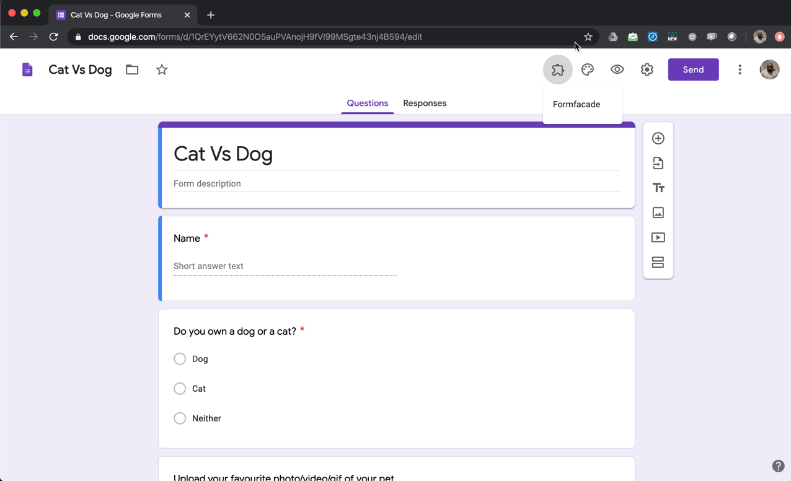Select the Cat radio option
Image resolution: width=791 pixels, height=481 pixels.
[180, 389]
